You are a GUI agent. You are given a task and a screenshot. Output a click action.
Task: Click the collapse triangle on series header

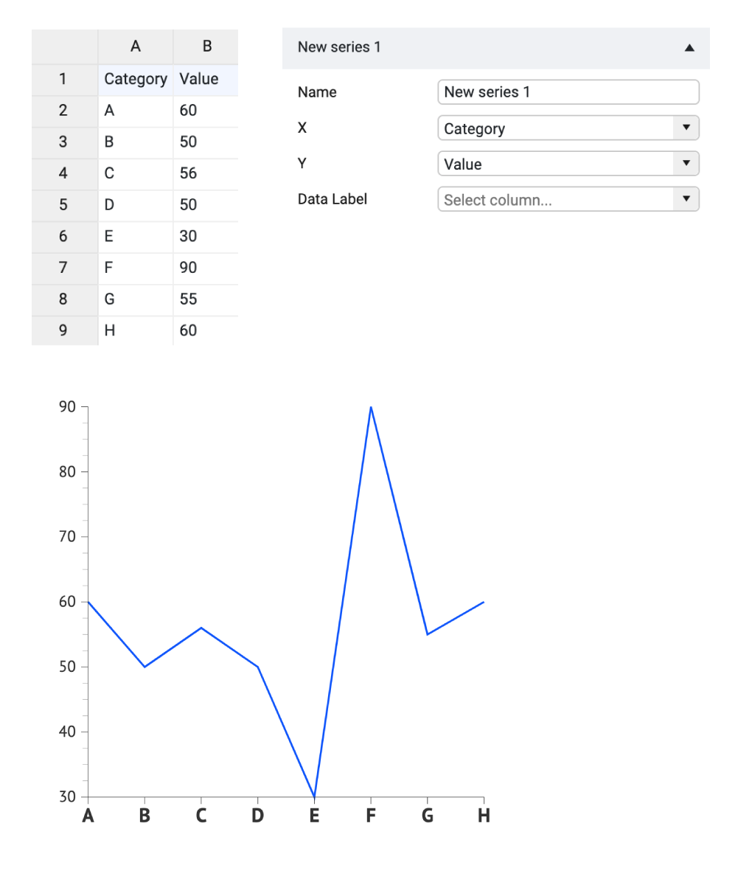[x=689, y=47]
